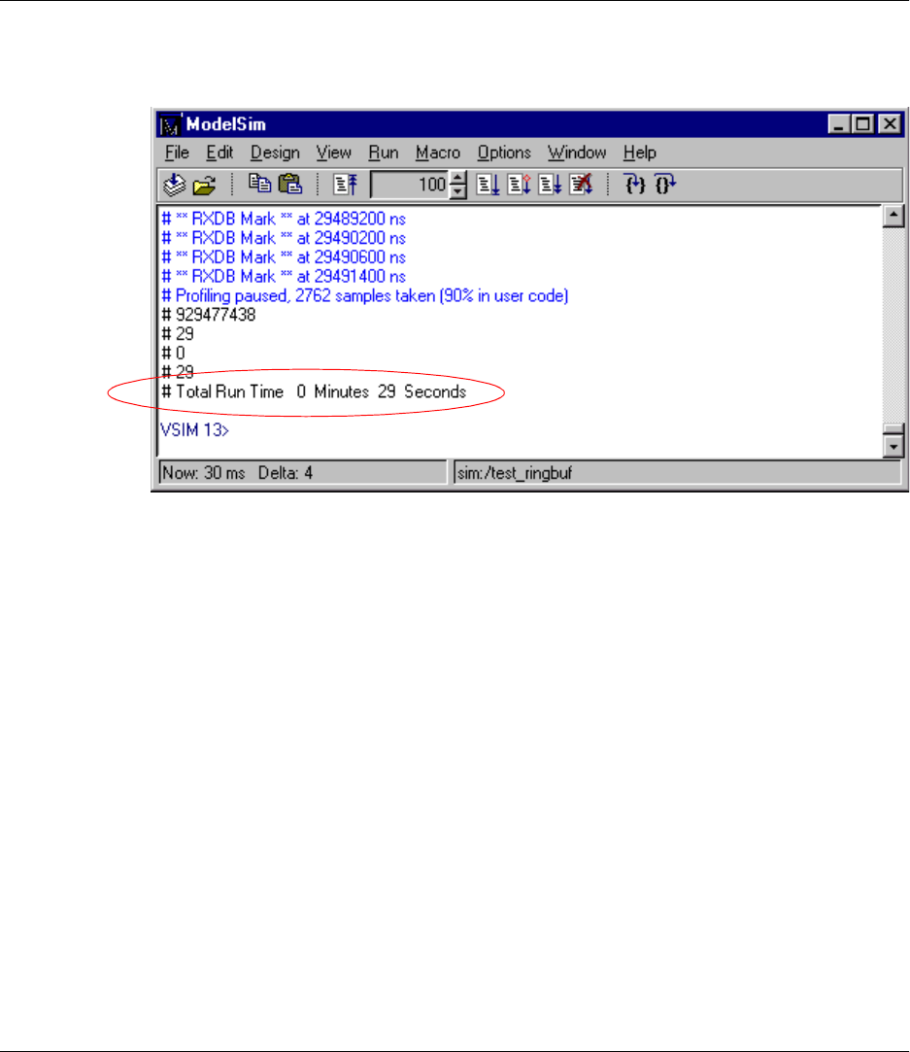910x1052 pixels.
Task: Open the Run menu
Action: pyautogui.click(x=384, y=153)
